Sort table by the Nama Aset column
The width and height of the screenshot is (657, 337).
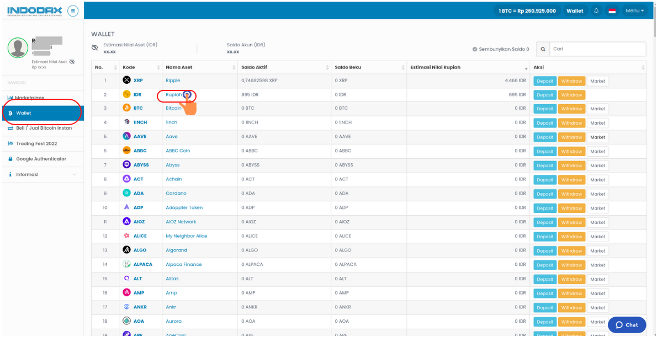pos(199,67)
